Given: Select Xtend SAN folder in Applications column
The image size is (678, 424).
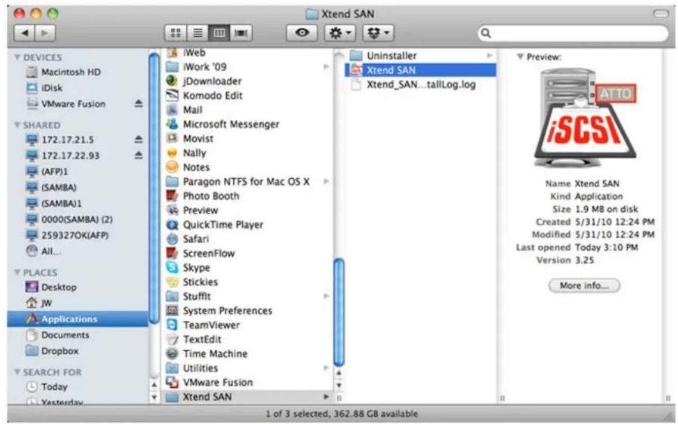Looking at the screenshot, I should [247, 397].
